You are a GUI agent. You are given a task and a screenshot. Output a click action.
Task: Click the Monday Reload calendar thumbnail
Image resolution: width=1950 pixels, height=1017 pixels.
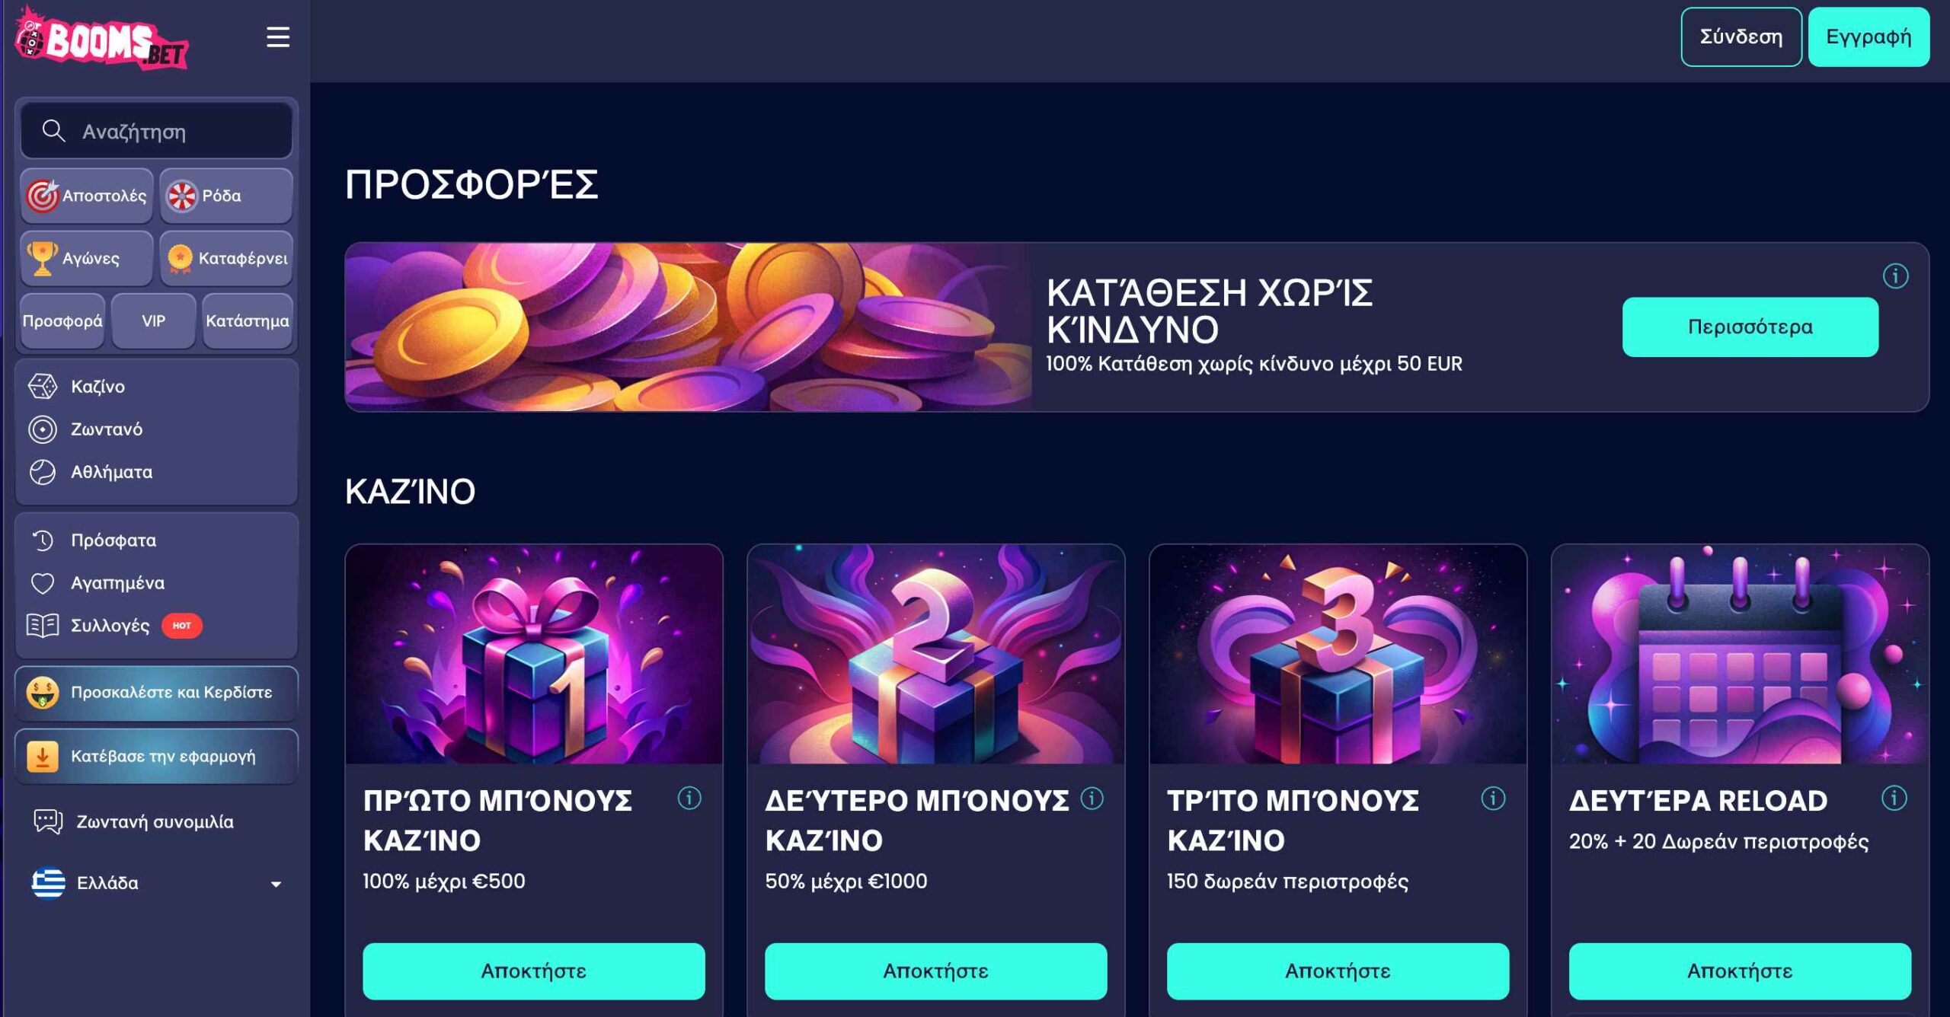pyautogui.click(x=1740, y=654)
